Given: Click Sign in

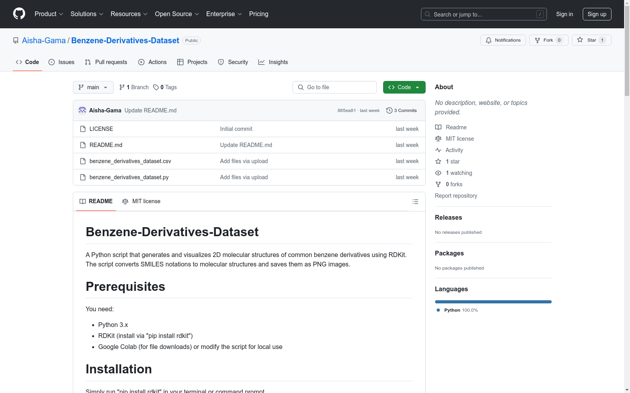Looking at the screenshot, I should coord(565,14).
